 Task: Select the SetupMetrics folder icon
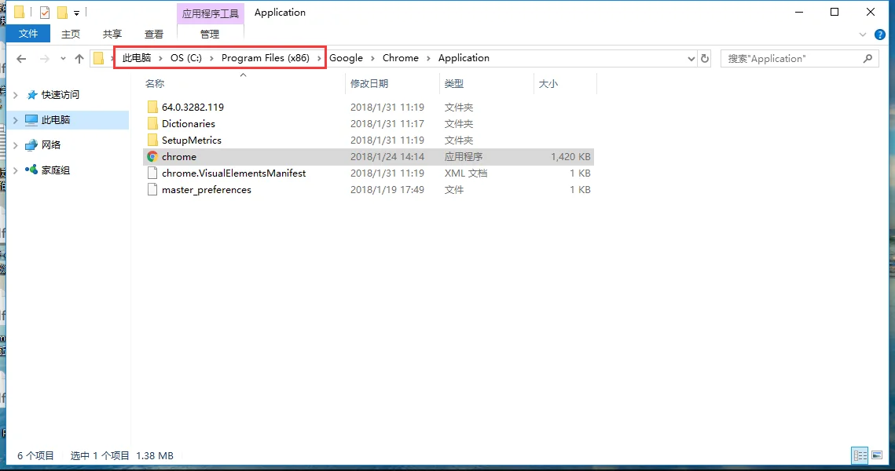click(152, 140)
